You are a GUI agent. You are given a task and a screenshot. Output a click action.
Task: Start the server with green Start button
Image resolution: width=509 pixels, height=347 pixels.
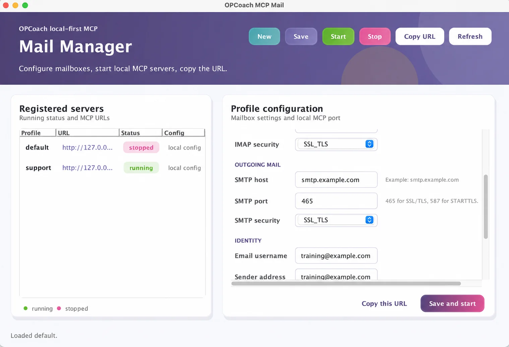[x=338, y=37]
